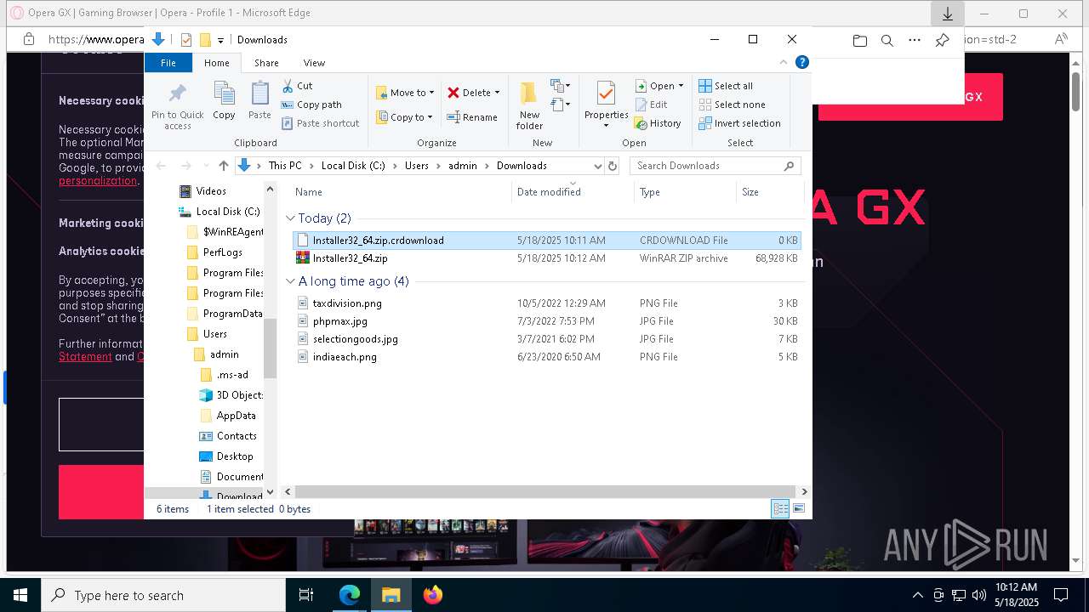Click Invert selection

click(x=739, y=123)
